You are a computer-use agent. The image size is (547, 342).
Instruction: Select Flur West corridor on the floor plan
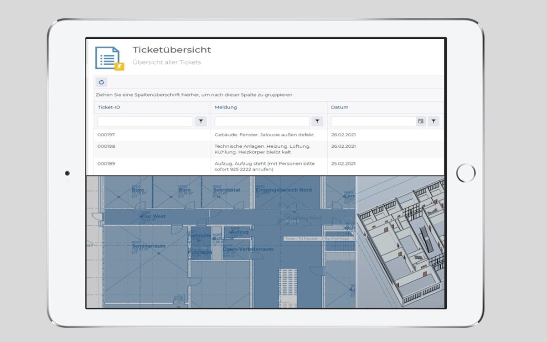tap(153, 216)
